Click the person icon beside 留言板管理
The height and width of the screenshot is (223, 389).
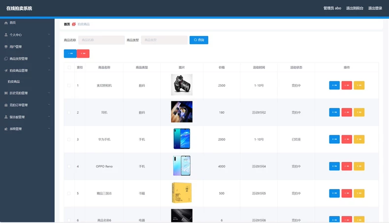(x=6, y=117)
